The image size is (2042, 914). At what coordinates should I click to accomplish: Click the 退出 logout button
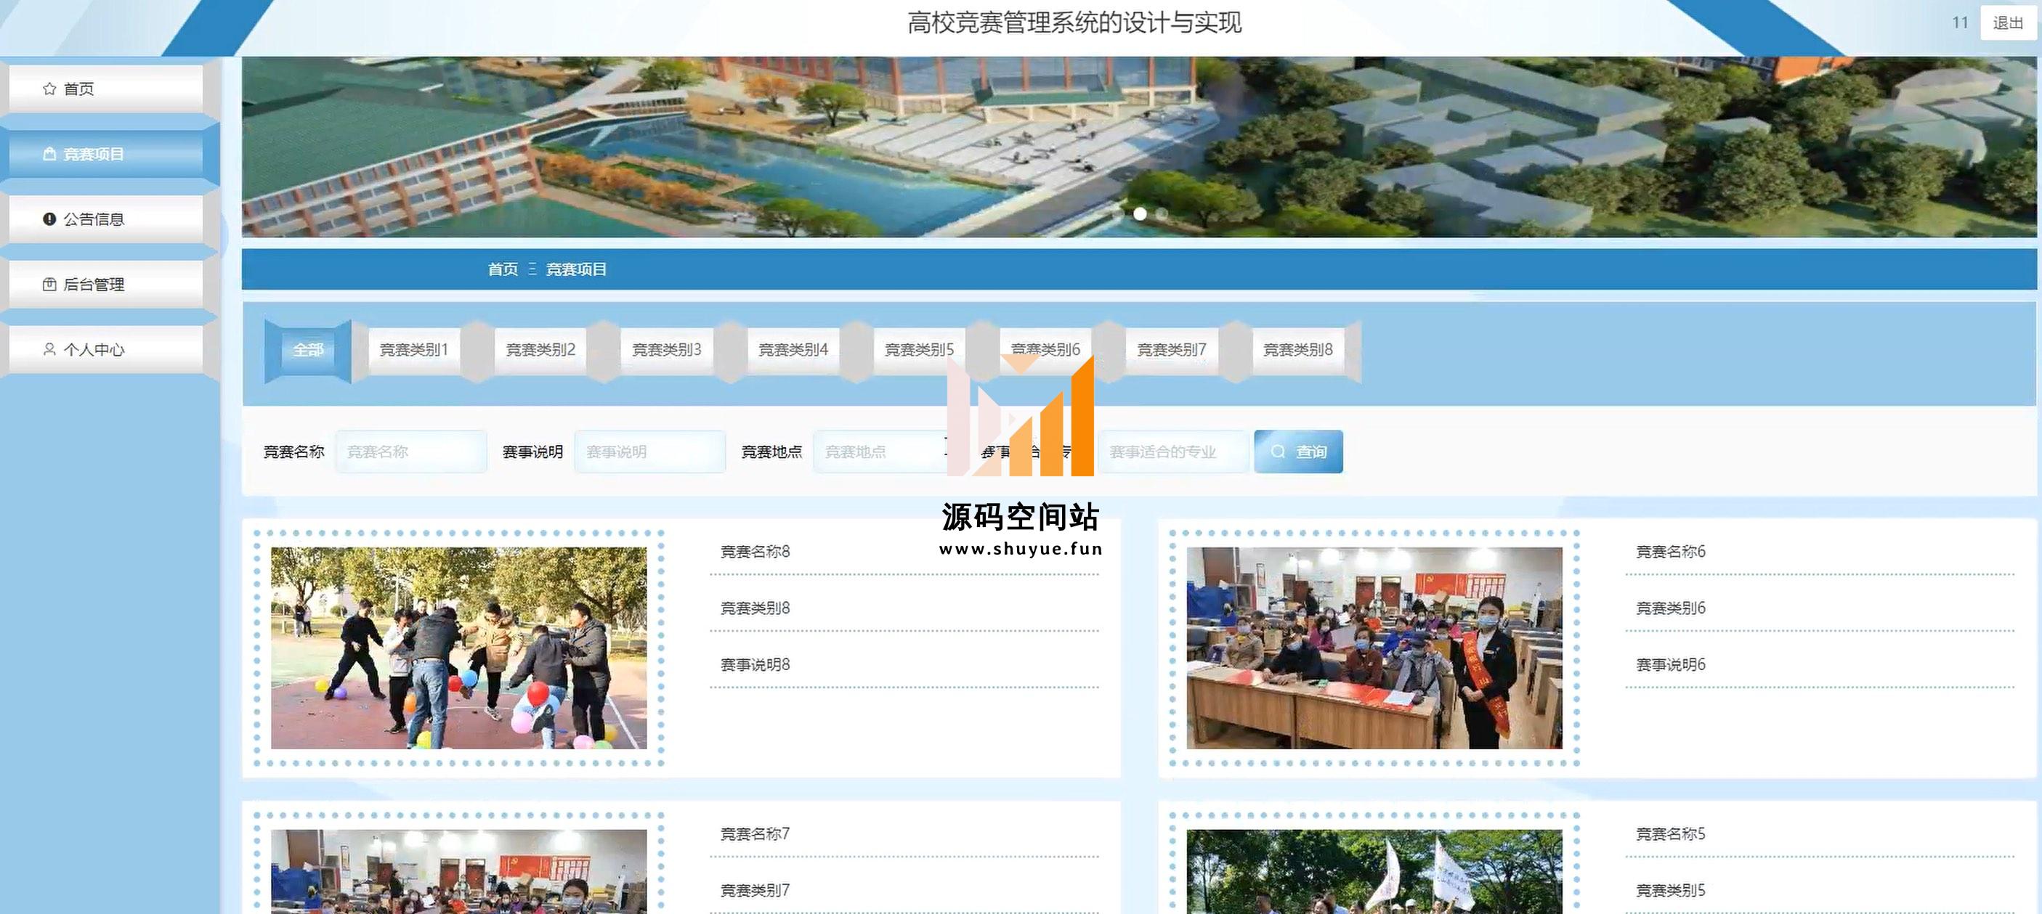2008,23
